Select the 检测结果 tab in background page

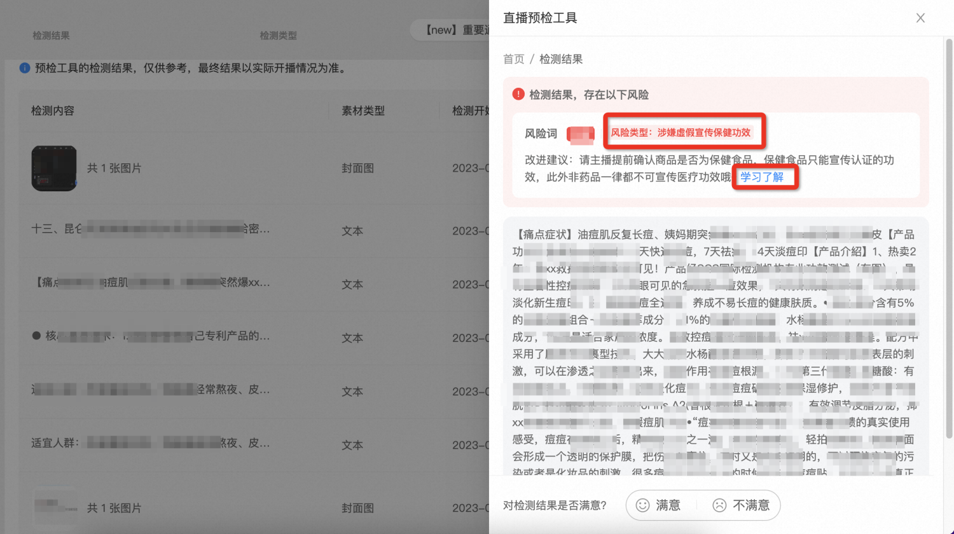pyautogui.click(x=52, y=36)
